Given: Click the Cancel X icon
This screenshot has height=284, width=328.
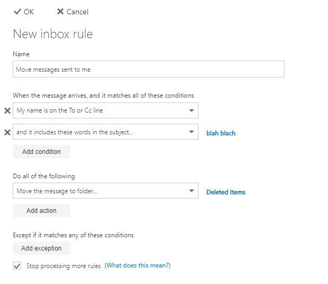Looking at the screenshot, I should click(x=60, y=12).
